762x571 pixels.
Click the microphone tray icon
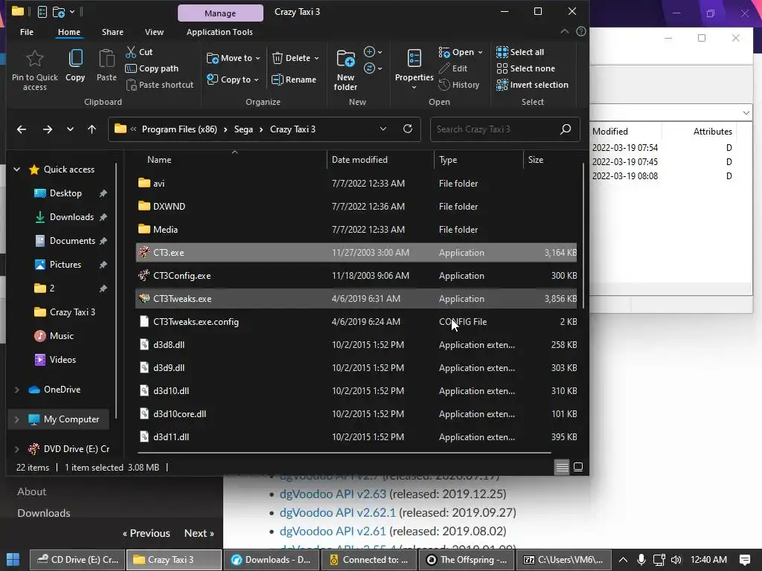pos(641,560)
